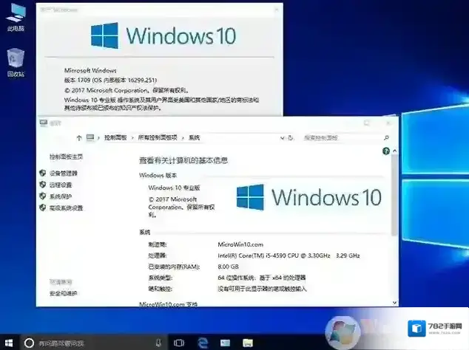Click the Cortana circle icon in taskbar
Screen dimensions: 469x350
pos(30,343)
